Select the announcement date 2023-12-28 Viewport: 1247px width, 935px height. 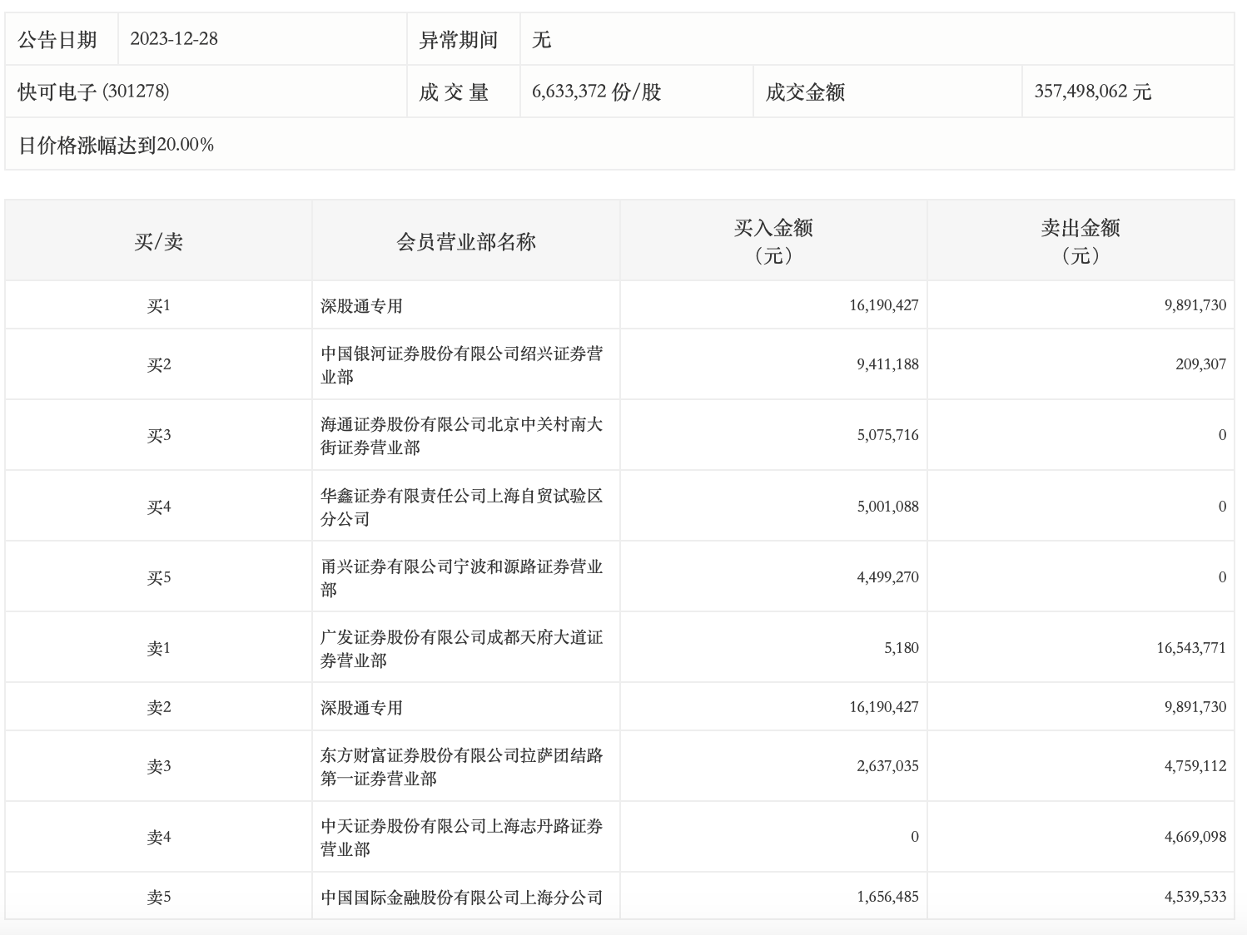pyautogui.click(x=174, y=39)
